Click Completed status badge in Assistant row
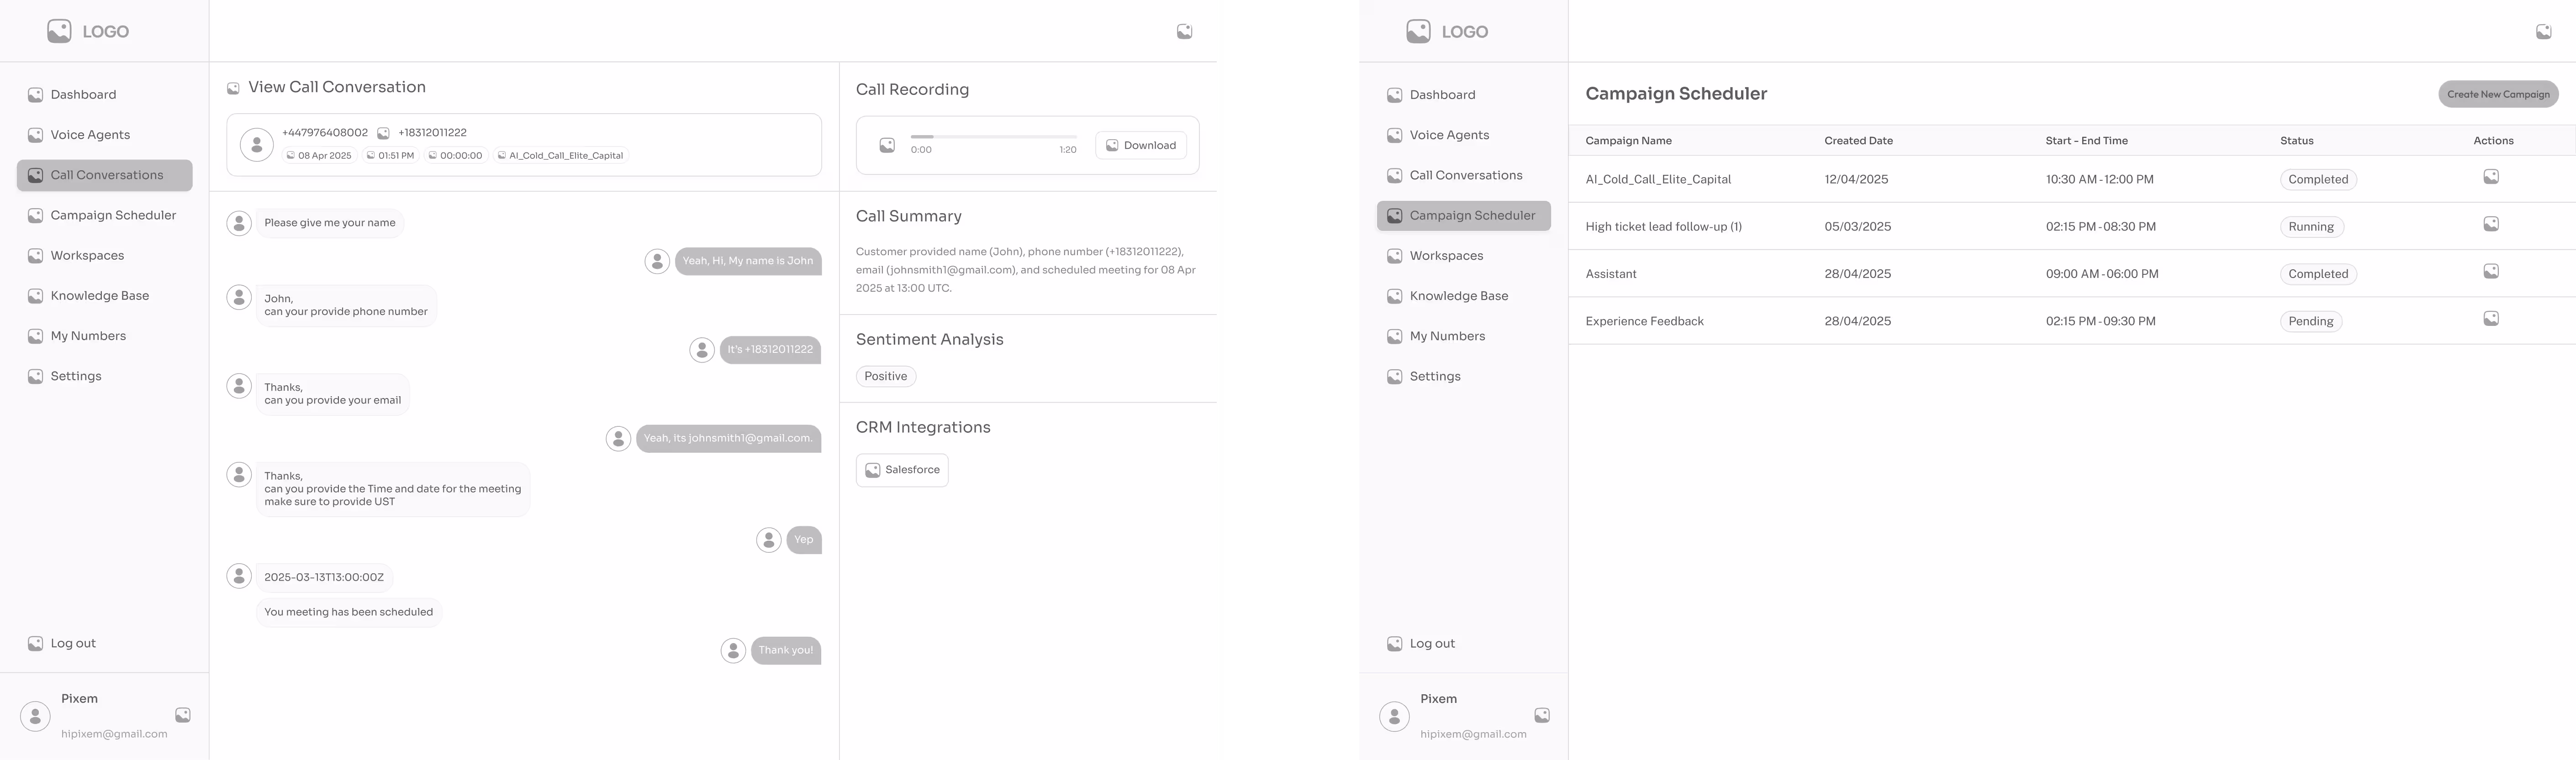The width and height of the screenshot is (2576, 760). point(2318,274)
